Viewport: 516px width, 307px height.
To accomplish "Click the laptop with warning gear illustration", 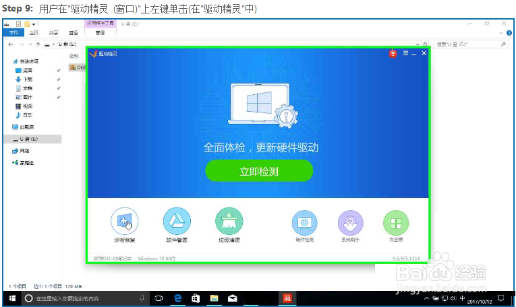I will pos(262,106).
